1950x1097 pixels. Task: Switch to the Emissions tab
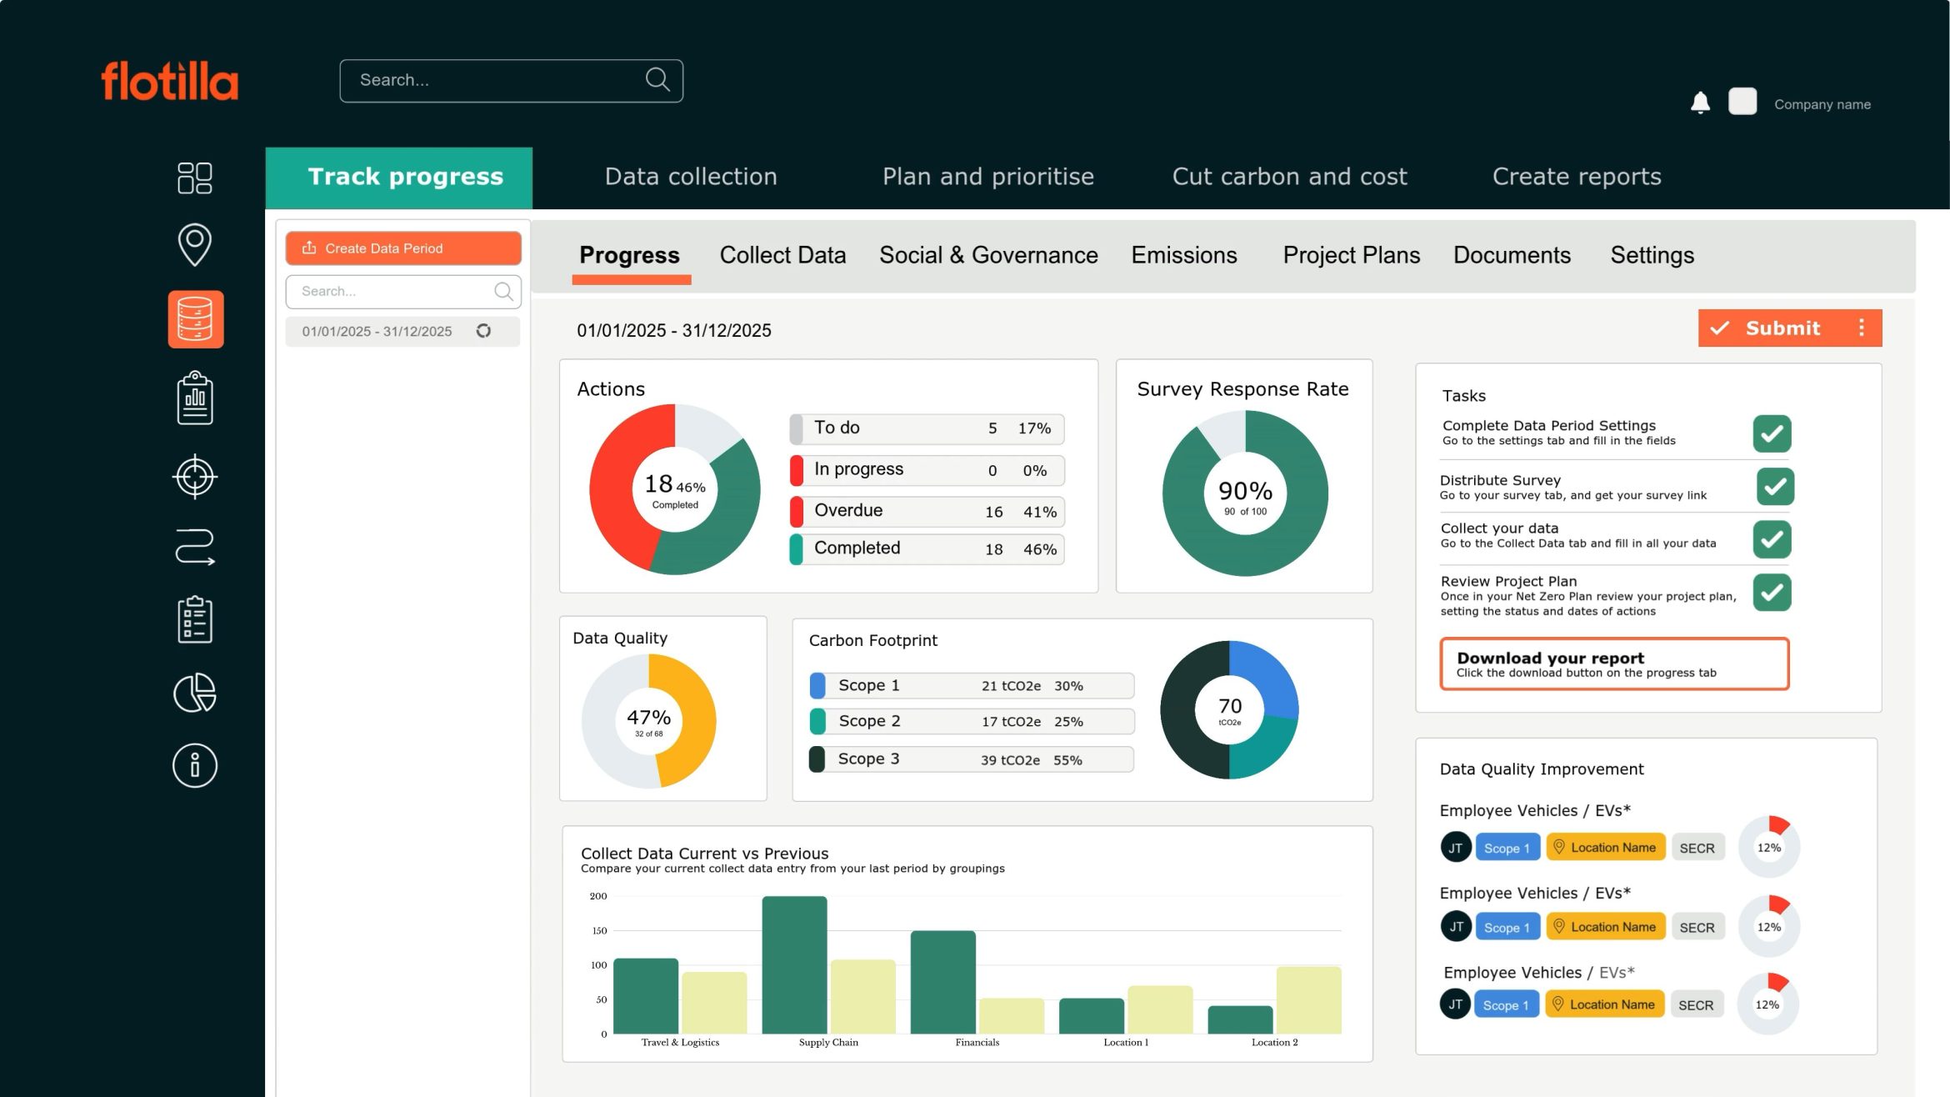tap(1184, 255)
